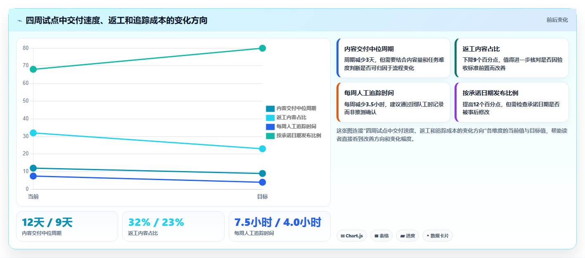The image size is (585, 258).
Task: Open the 内容交付中位周期 insight card
Action: click(393, 58)
